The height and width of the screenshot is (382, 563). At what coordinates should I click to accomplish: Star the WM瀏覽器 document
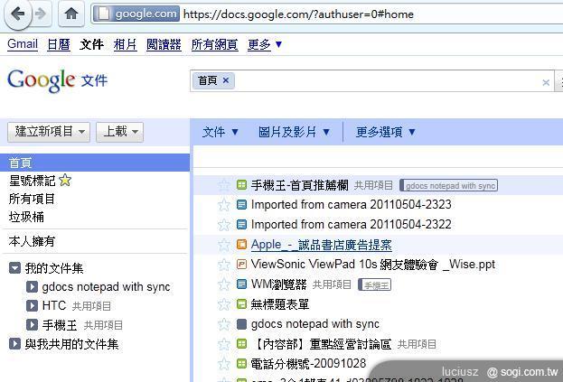click(224, 284)
